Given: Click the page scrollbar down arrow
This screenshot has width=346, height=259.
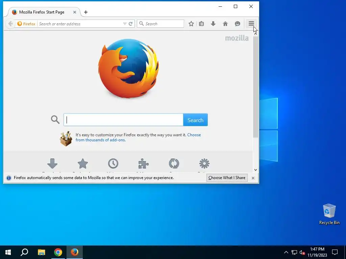Looking at the screenshot, I should click(255, 170).
